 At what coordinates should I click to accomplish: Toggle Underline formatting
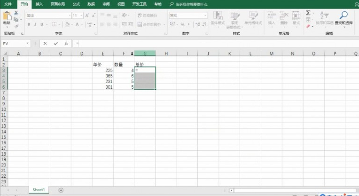point(42,24)
